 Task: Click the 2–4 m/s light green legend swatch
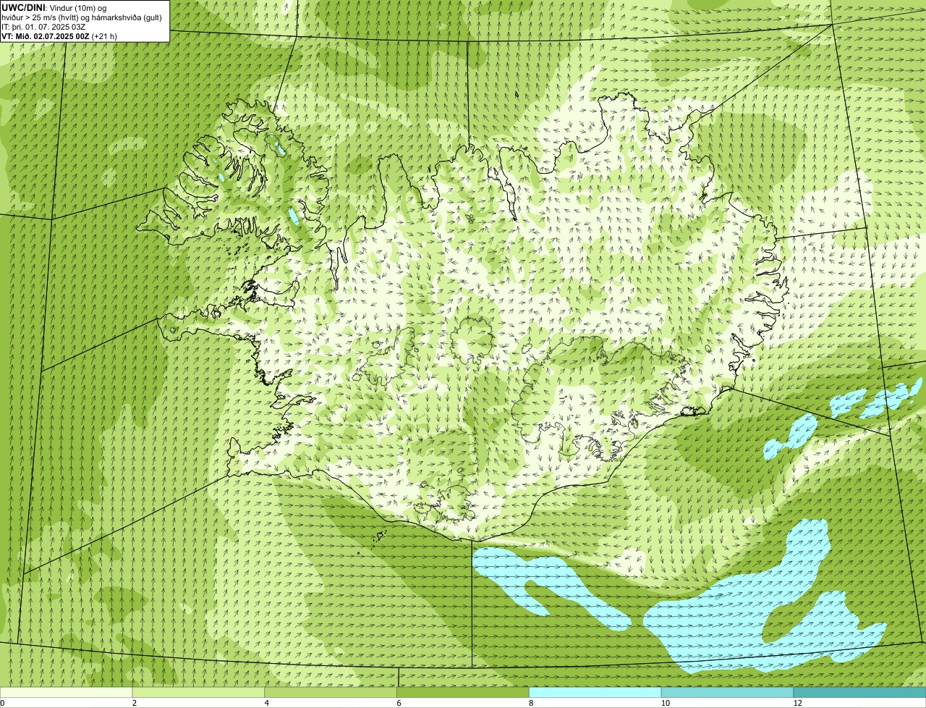click(199, 692)
